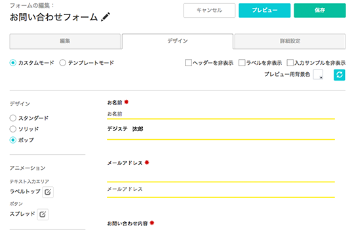Check the ラベルを非表示 checkbox
This screenshot has height=236, width=354.
pyautogui.click(x=242, y=62)
